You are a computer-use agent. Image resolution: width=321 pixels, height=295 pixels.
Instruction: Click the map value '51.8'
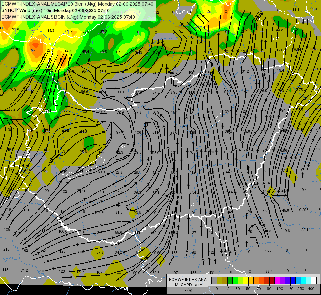tap(14, 49)
